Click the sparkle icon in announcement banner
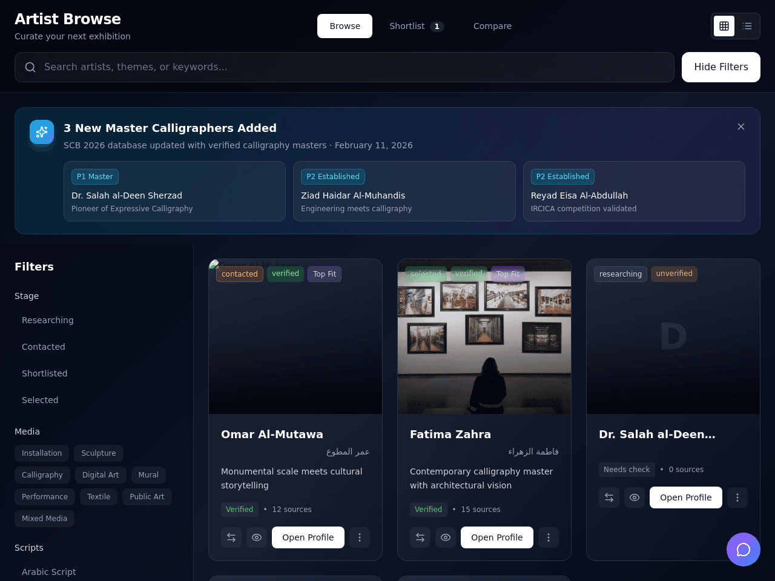775x581 pixels. coord(42,132)
